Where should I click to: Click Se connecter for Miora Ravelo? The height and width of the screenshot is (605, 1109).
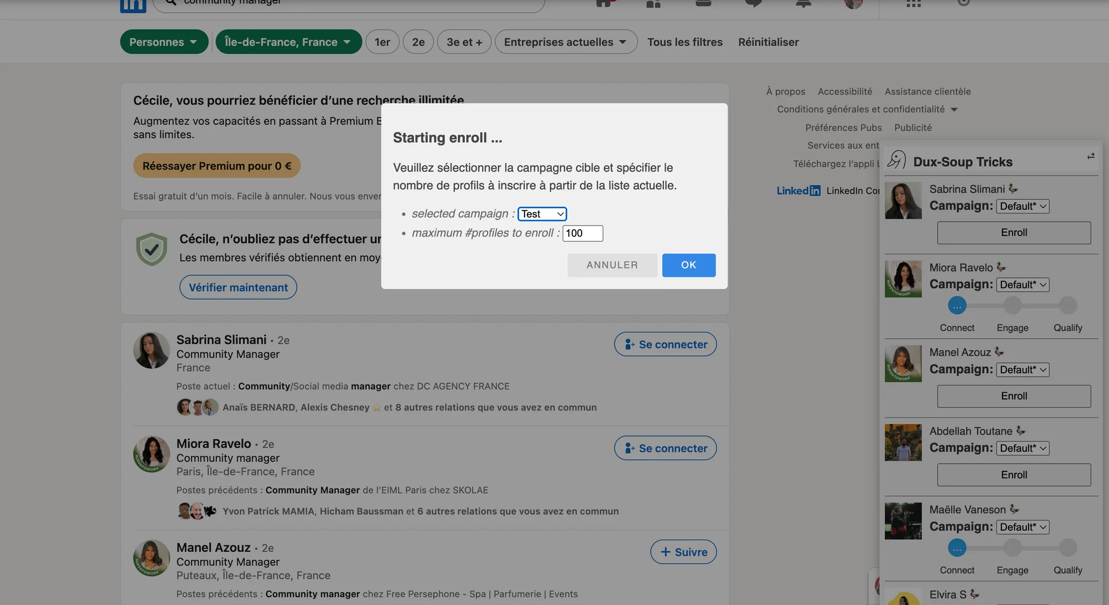(x=665, y=448)
